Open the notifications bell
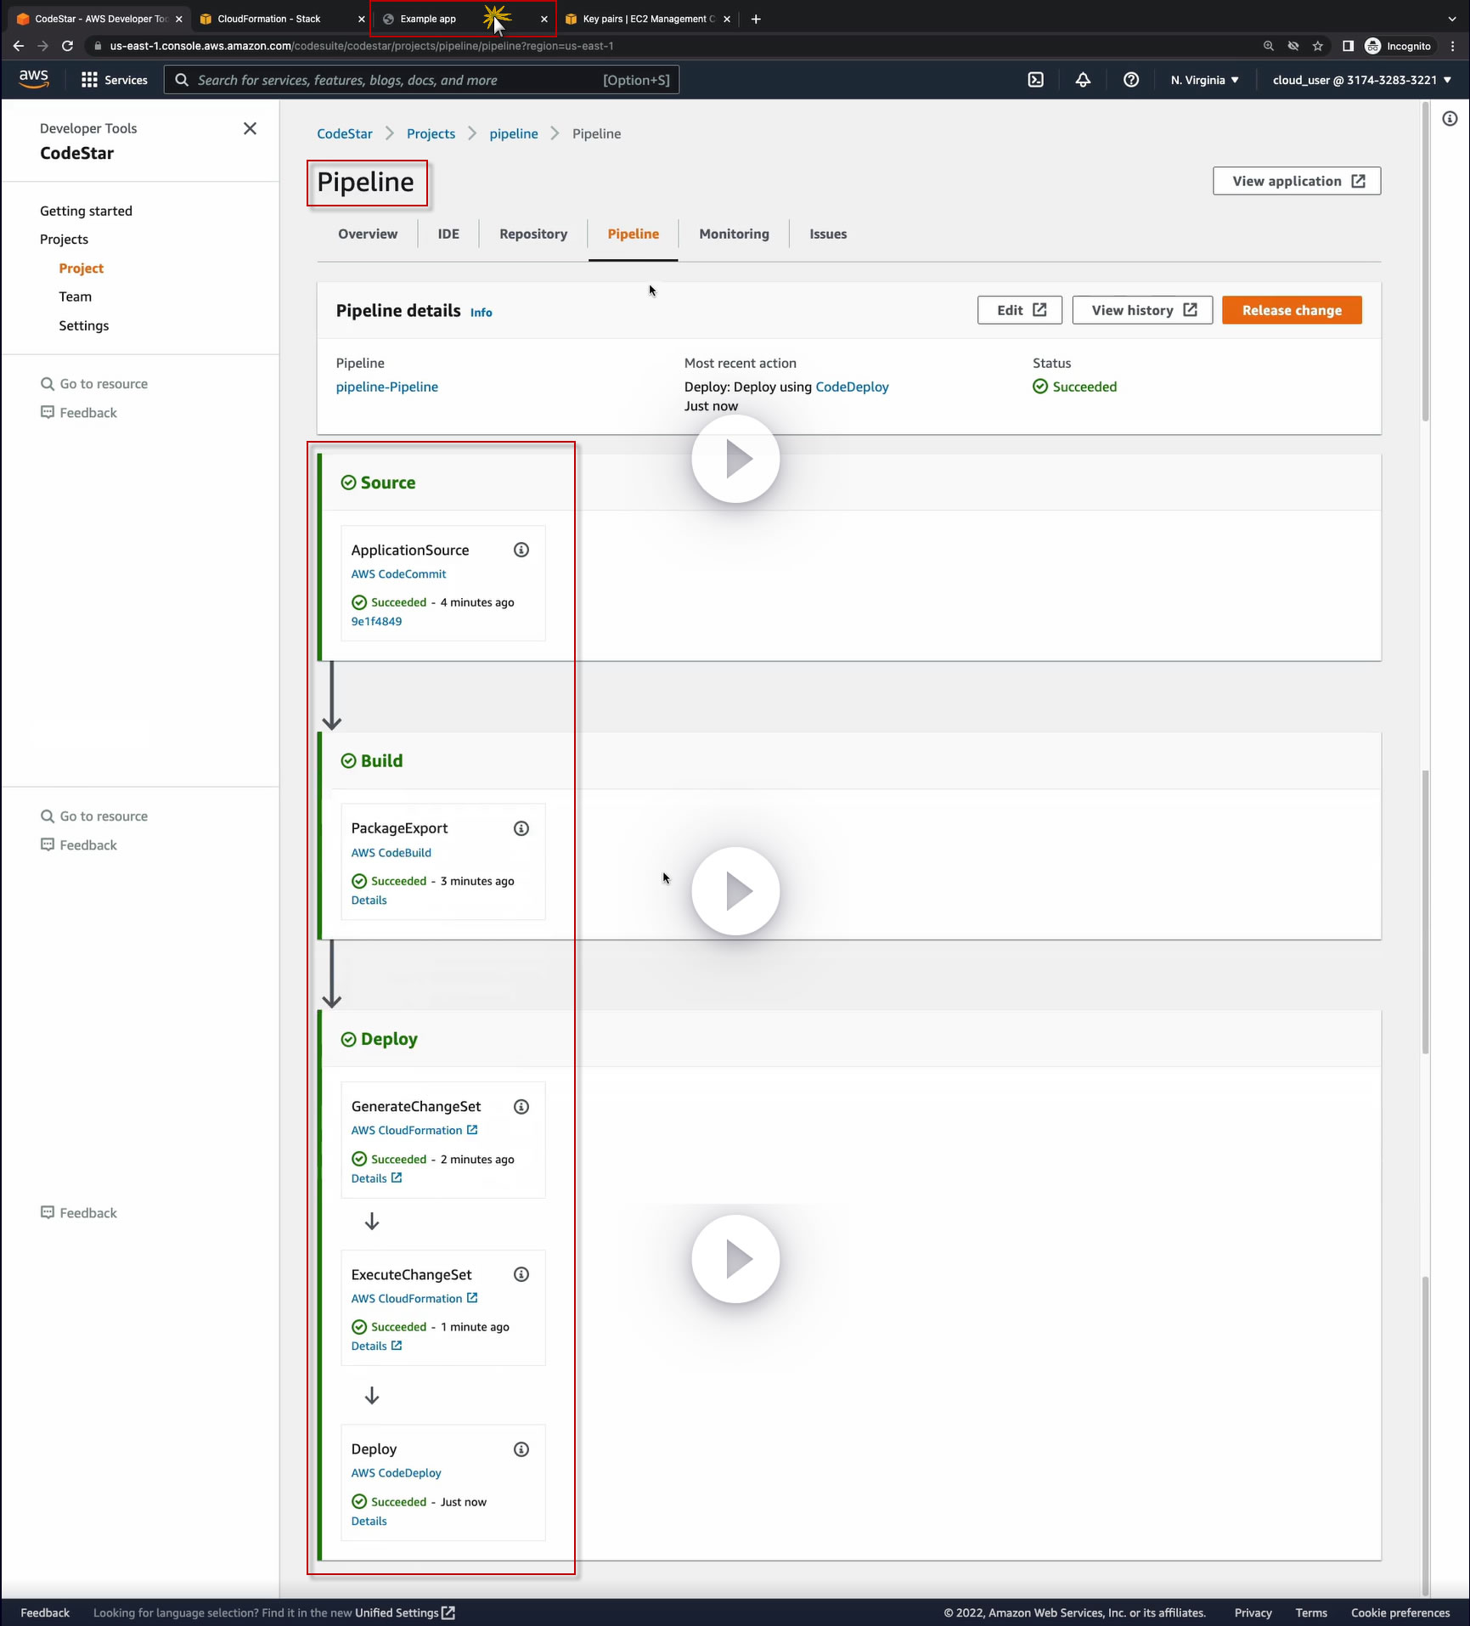 coord(1083,80)
